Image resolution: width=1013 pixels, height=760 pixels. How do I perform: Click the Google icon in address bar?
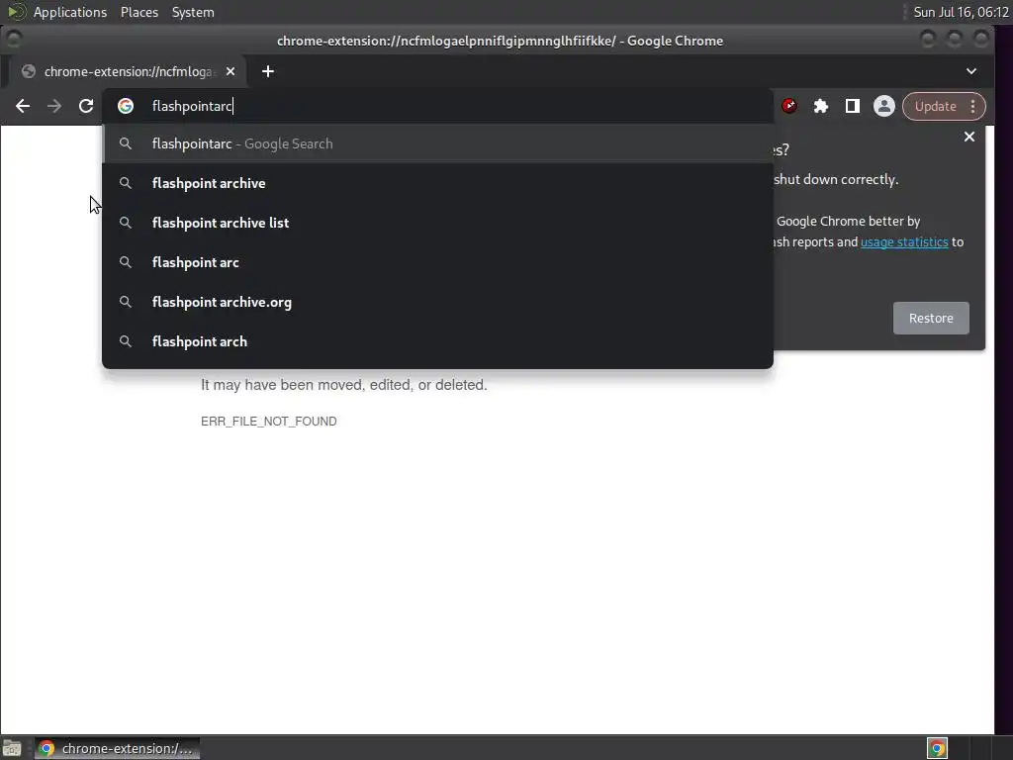pos(126,106)
